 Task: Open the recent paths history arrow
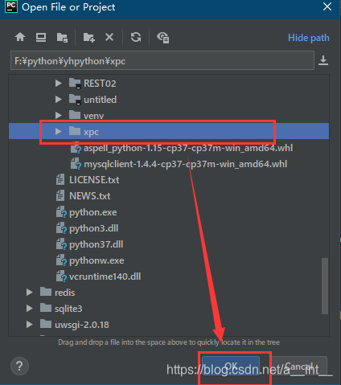pos(323,60)
